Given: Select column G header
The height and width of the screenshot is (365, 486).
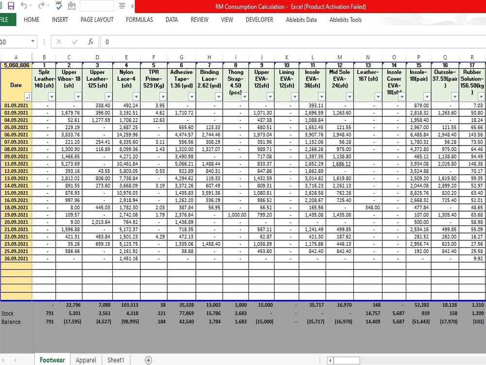Looking at the screenshot, I should pyautogui.click(x=181, y=57).
